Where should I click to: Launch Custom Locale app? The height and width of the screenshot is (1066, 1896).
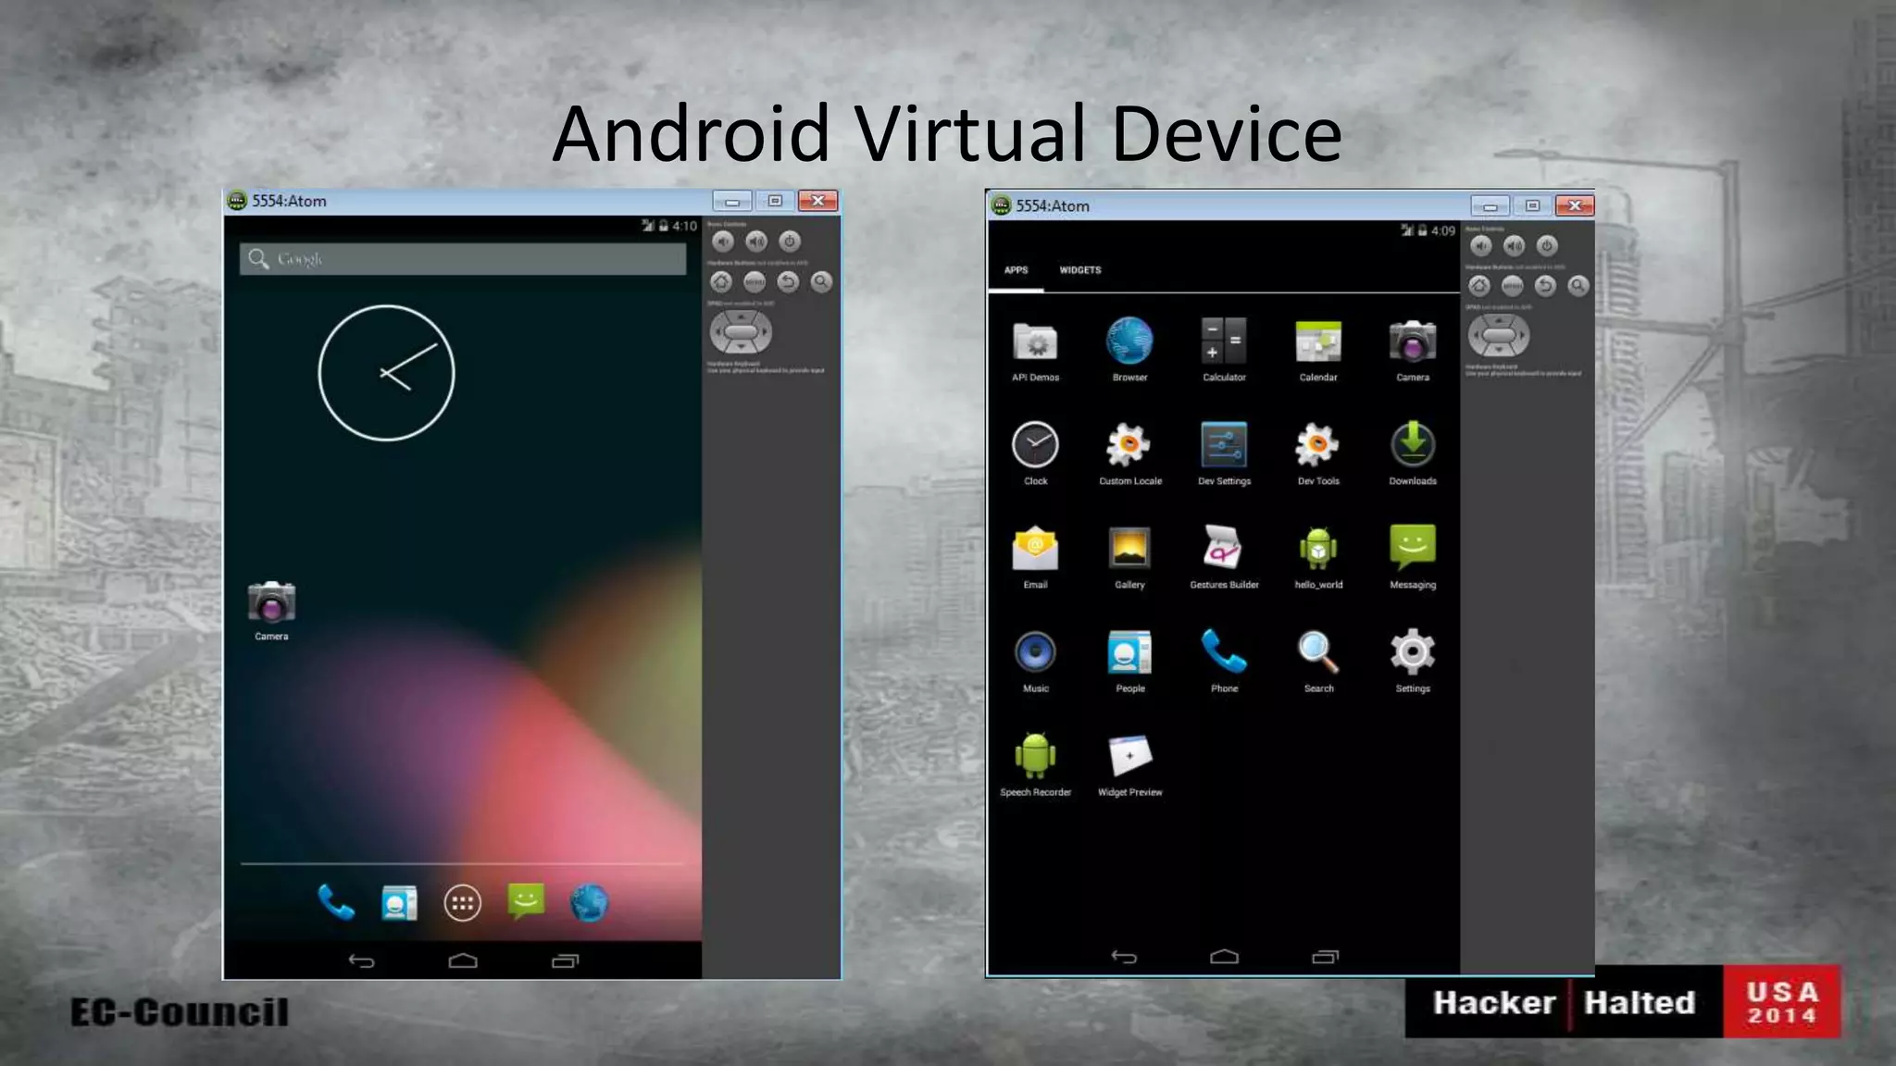pos(1129,454)
